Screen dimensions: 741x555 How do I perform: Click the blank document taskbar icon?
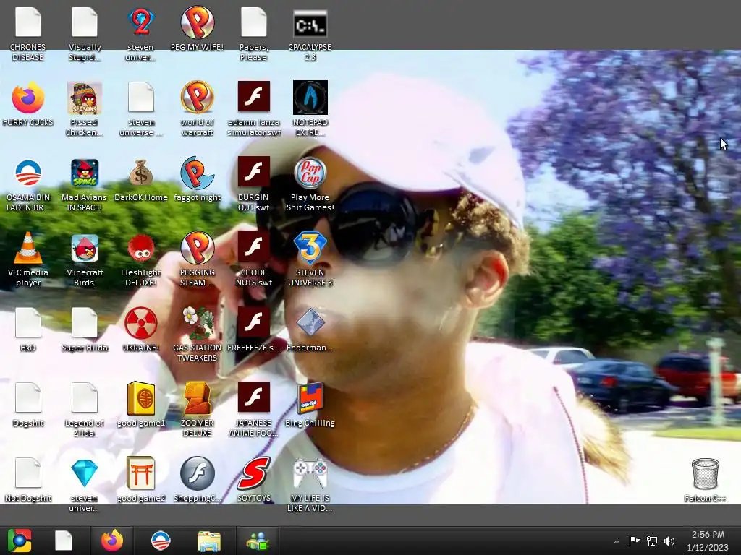pyautogui.click(x=64, y=541)
